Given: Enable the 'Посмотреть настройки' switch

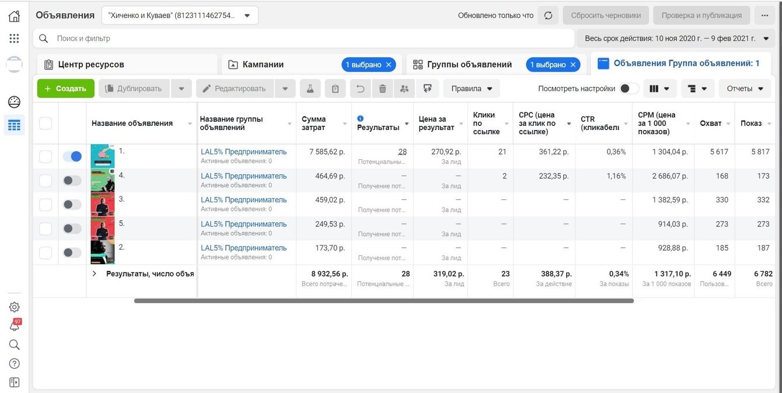Looking at the screenshot, I should pos(629,89).
